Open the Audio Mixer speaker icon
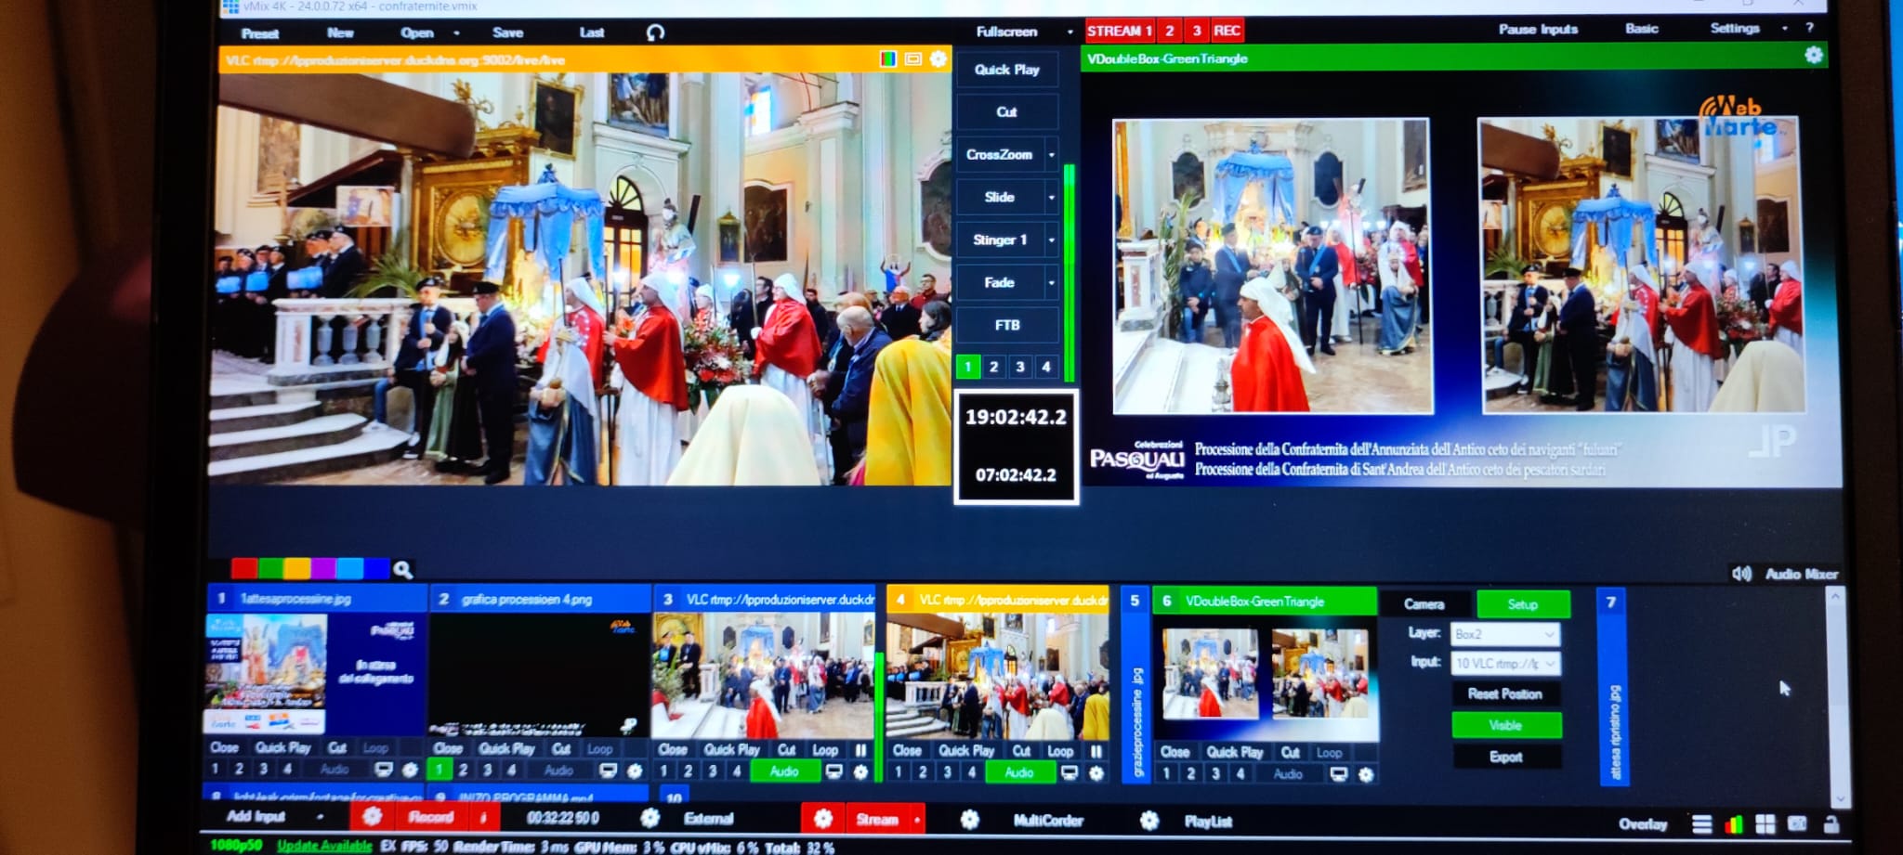The width and height of the screenshot is (1903, 855). pyautogui.click(x=1740, y=574)
